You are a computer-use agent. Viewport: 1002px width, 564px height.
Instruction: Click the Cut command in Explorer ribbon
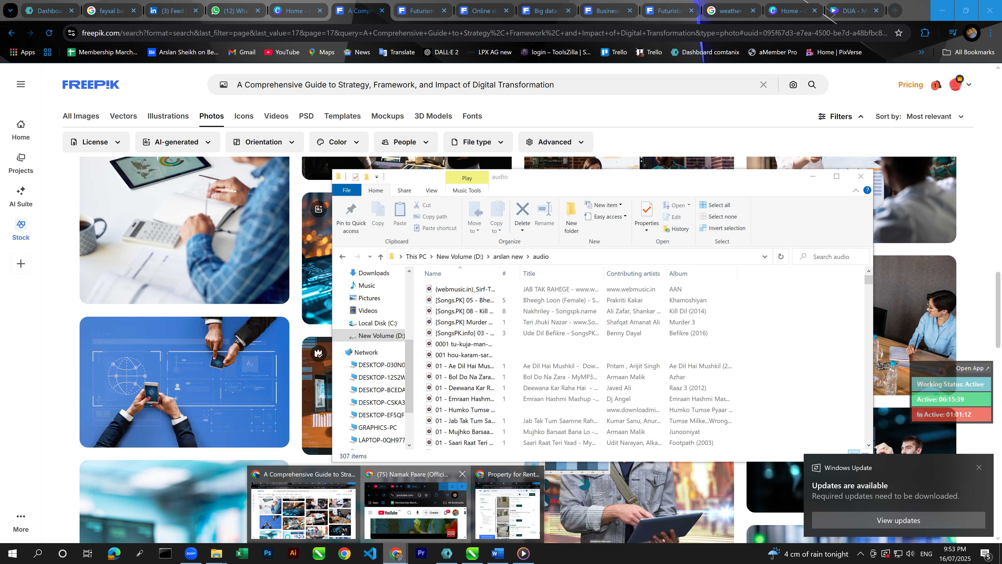[422, 205]
